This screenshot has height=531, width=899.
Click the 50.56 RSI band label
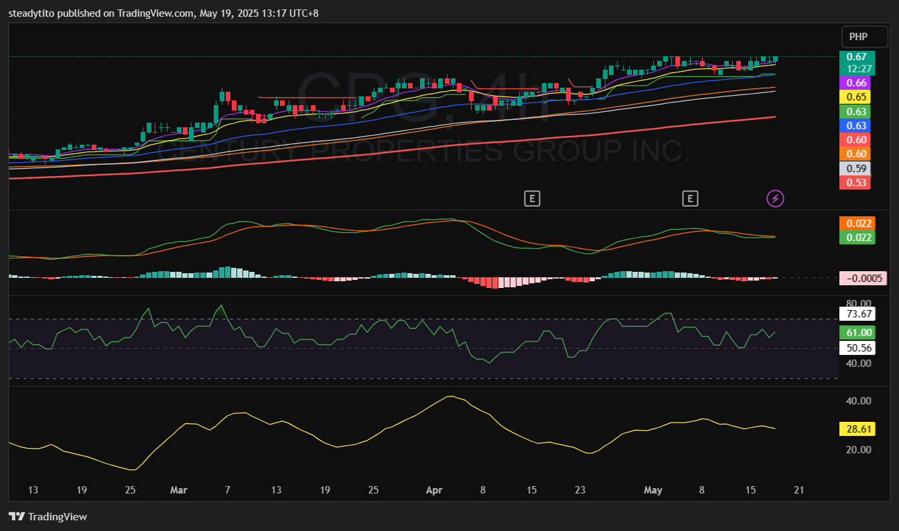point(857,348)
